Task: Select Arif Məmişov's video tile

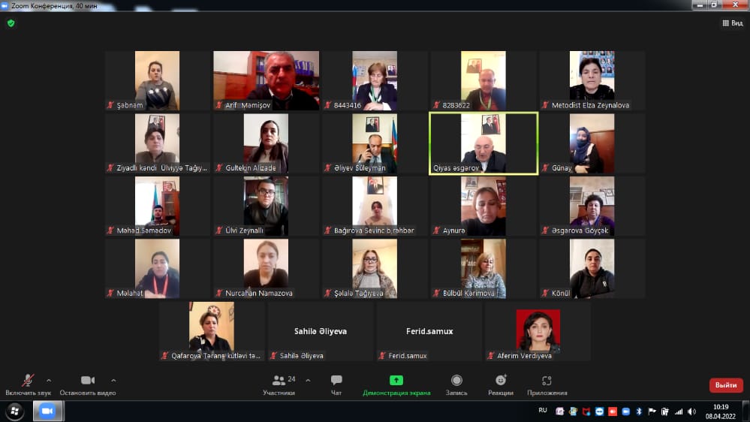Action: point(266,80)
